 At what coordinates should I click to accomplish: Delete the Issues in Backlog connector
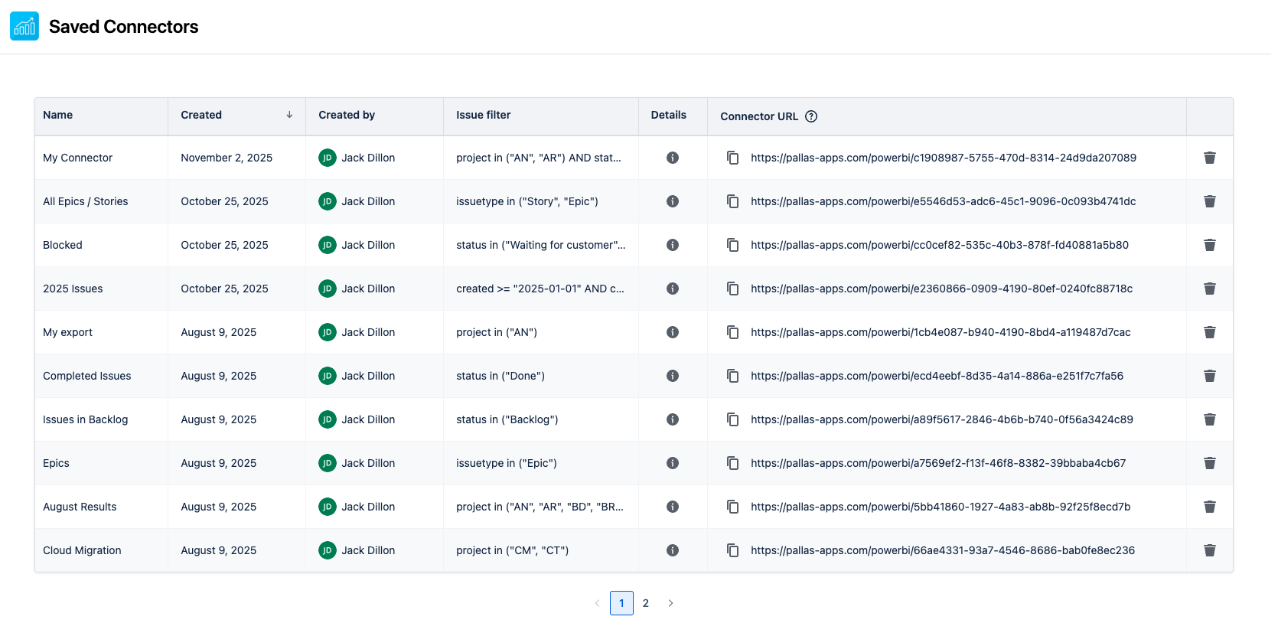(x=1210, y=419)
